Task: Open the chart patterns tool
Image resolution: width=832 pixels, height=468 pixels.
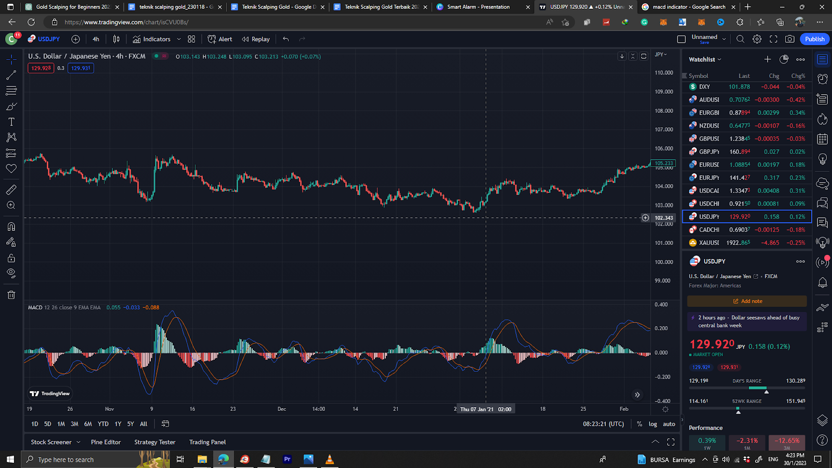Action: click(x=11, y=137)
